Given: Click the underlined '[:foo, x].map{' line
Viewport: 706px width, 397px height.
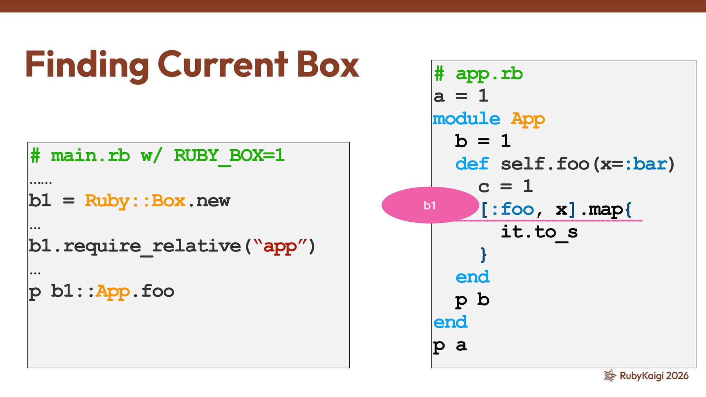Looking at the screenshot, I should click(x=556, y=210).
